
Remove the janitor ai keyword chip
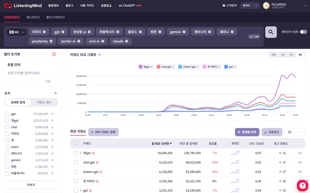79,41
